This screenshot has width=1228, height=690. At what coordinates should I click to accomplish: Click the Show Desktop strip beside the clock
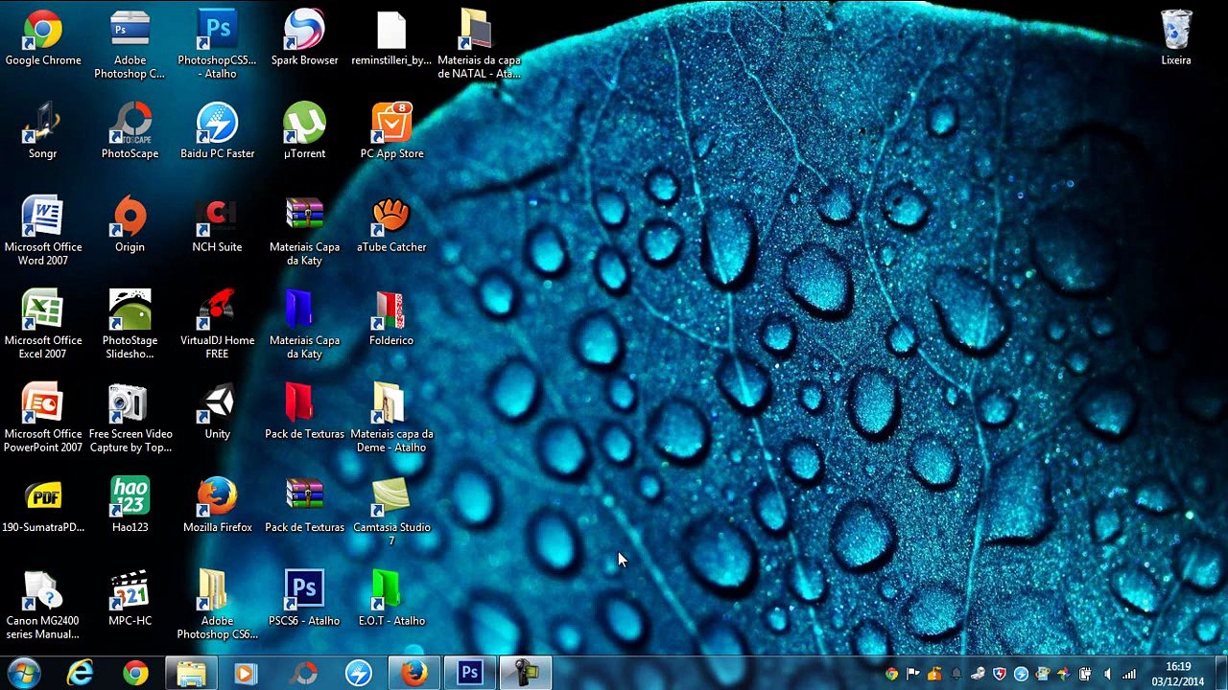click(x=1220, y=673)
